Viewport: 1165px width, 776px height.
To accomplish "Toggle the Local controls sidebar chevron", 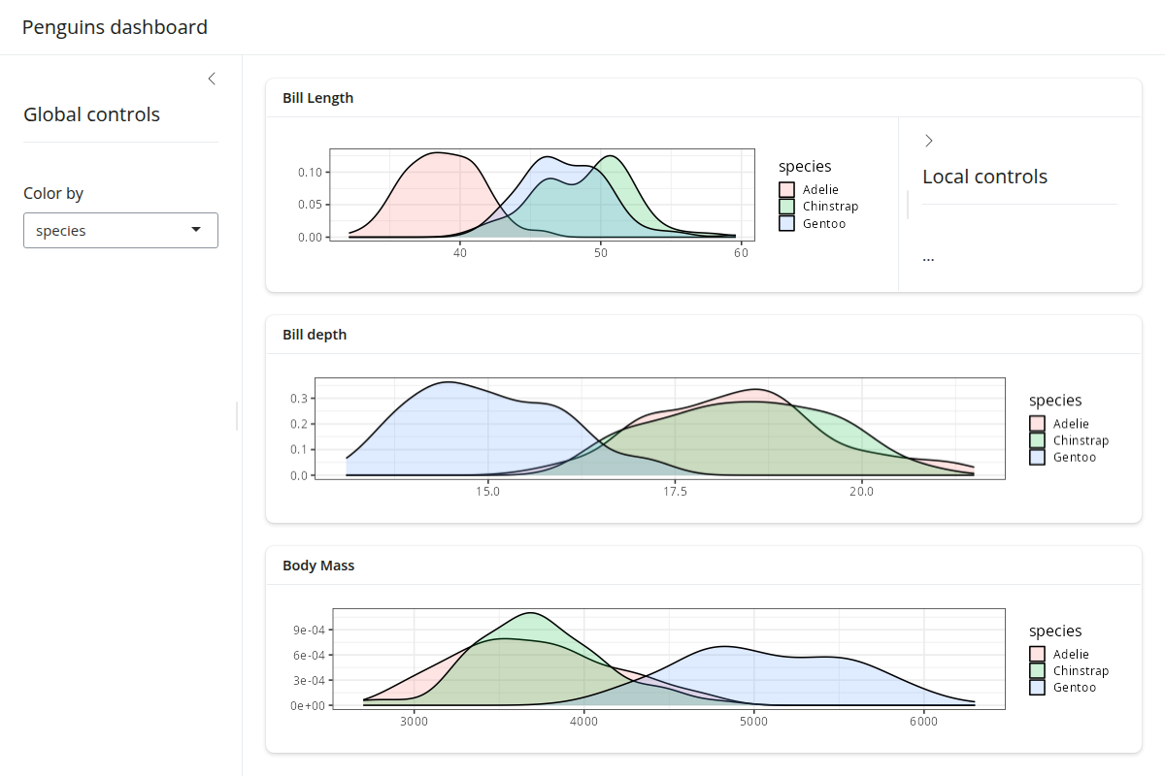I will pyautogui.click(x=929, y=141).
